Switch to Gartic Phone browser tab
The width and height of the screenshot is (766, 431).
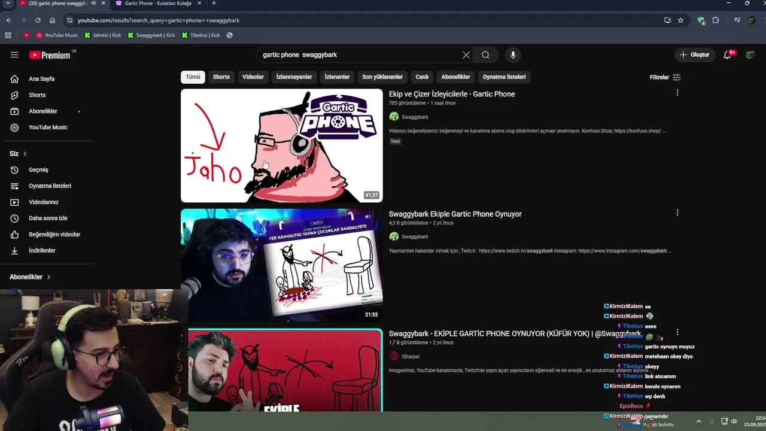click(x=158, y=4)
